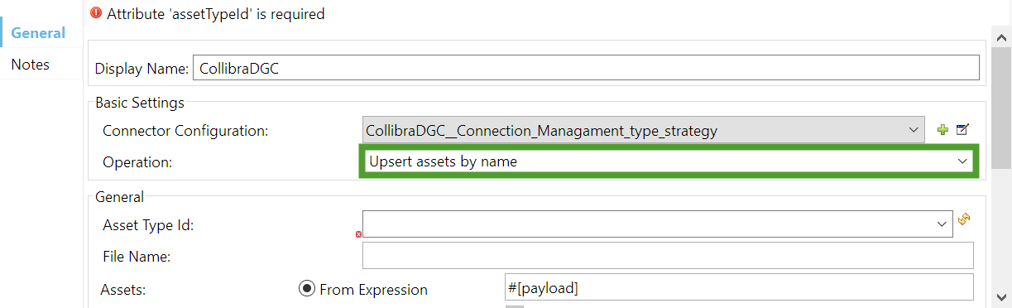Click the small red required marker by Asset Type Id
This screenshot has height=308, width=1012.
pos(358,234)
